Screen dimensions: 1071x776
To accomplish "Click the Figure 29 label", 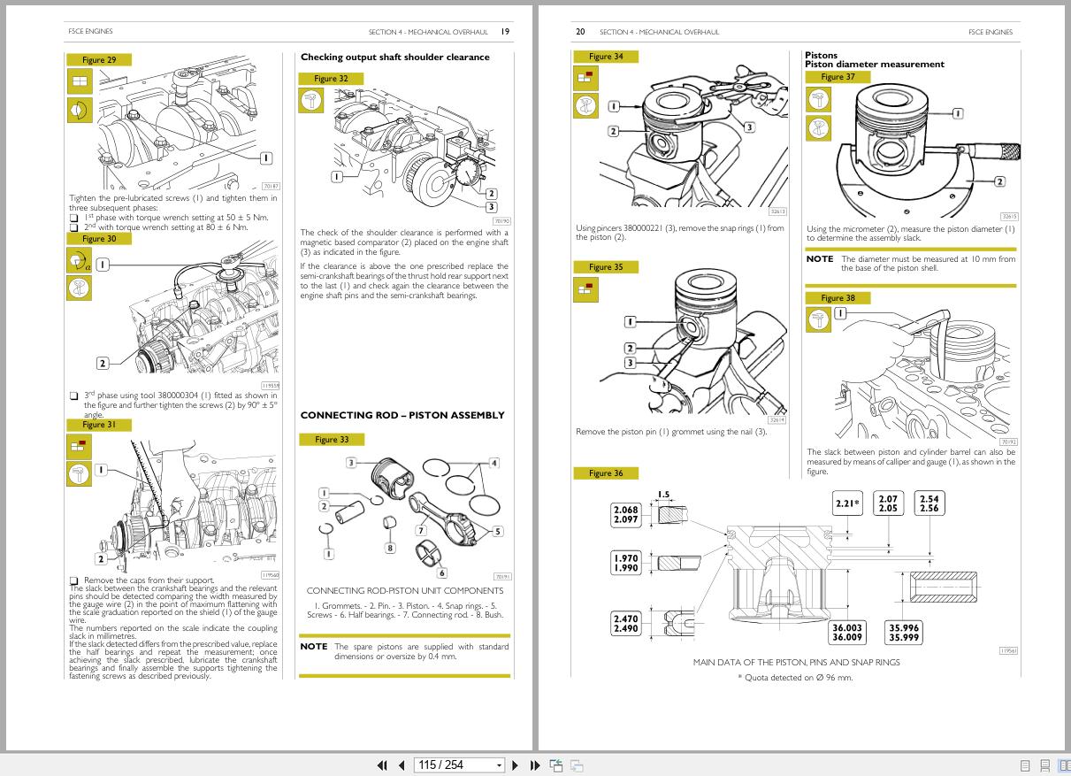I will pos(99,60).
